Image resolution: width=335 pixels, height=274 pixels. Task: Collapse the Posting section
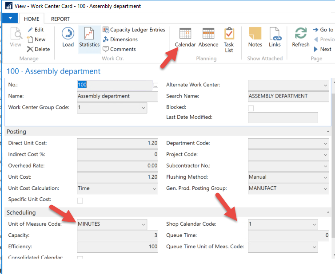pyautogui.click(x=328, y=132)
